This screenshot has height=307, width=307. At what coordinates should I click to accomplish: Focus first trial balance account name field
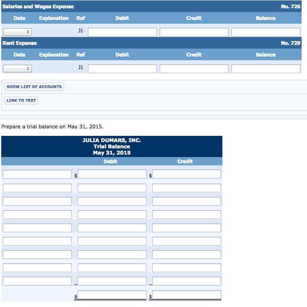click(37, 174)
